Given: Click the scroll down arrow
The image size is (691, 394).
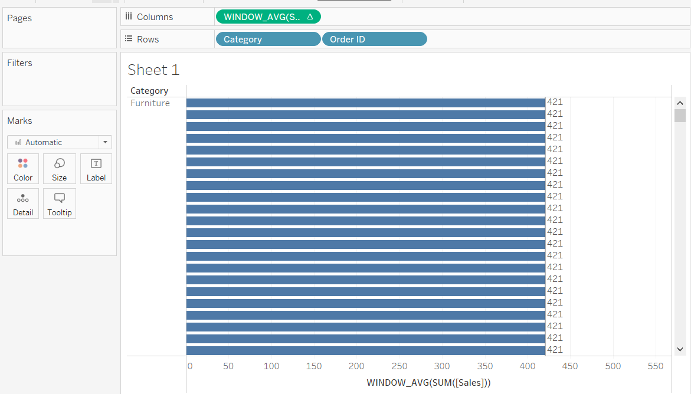Looking at the screenshot, I should click(680, 349).
